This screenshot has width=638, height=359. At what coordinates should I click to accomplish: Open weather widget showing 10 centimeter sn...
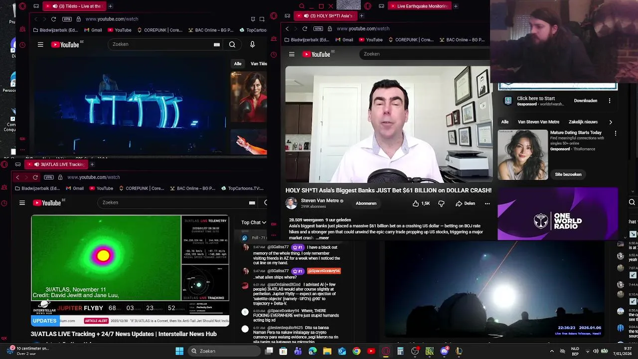[x=27, y=351]
